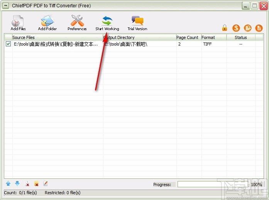Click the orange page document icon
The height and width of the screenshot is (200, 269).
pyautogui.click(x=259, y=28)
